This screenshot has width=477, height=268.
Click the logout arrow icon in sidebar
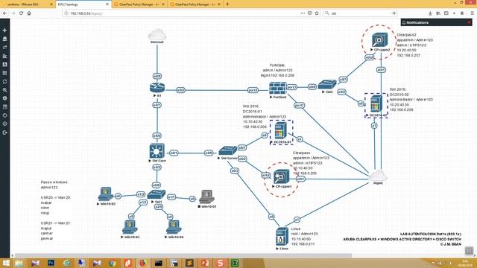(4, 133)
